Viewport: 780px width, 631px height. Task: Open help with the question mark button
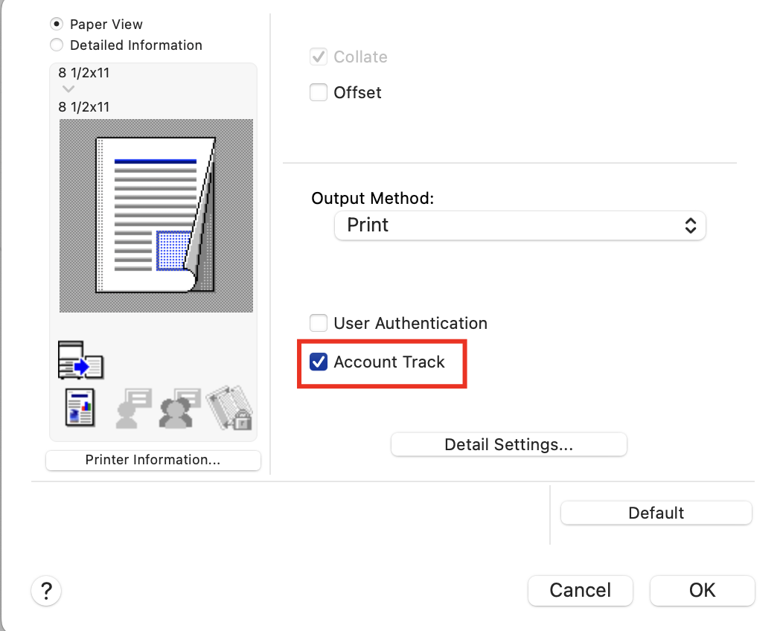[x=46, y=592]
